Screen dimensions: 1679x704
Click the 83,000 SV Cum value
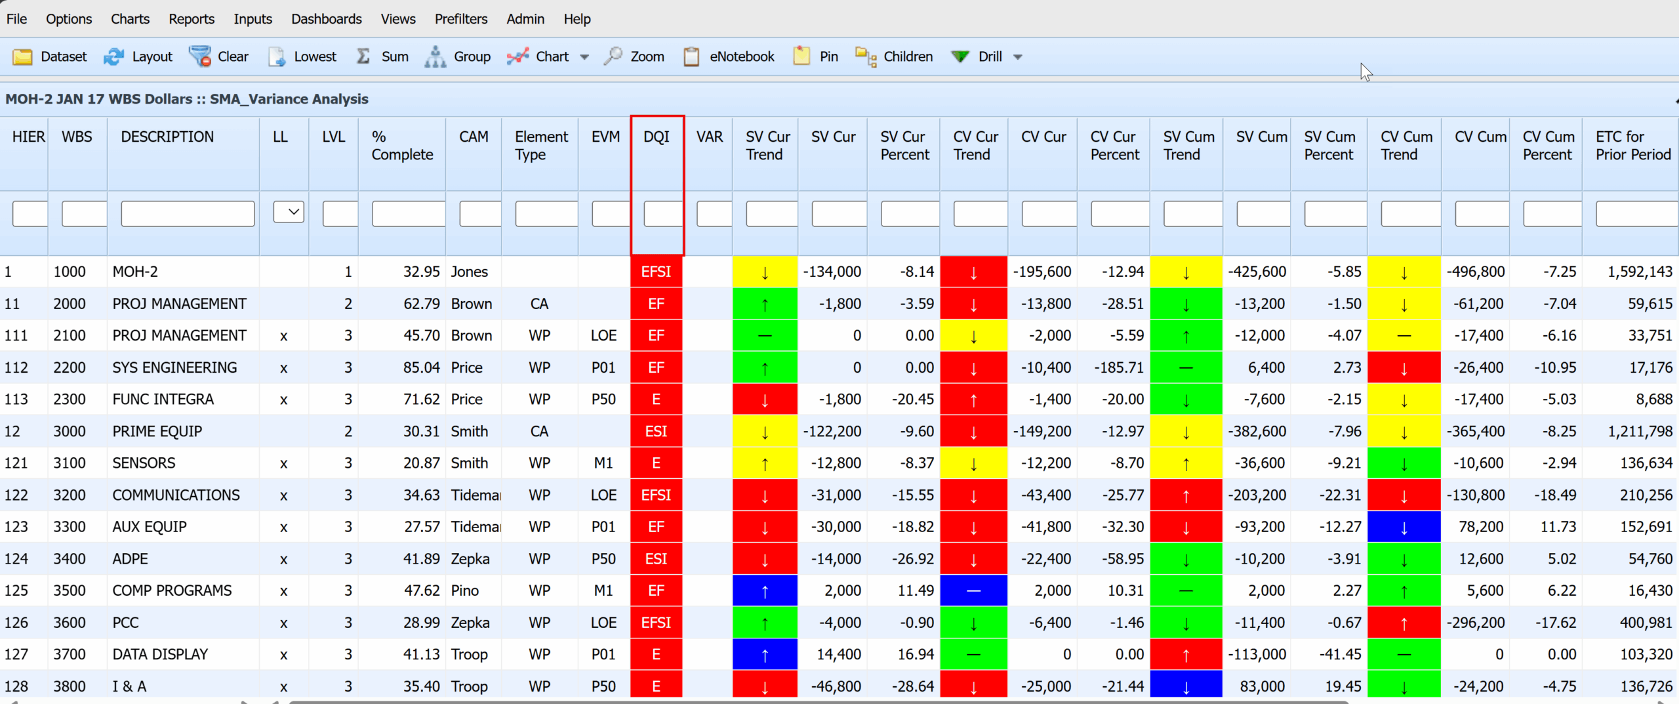1262,686
